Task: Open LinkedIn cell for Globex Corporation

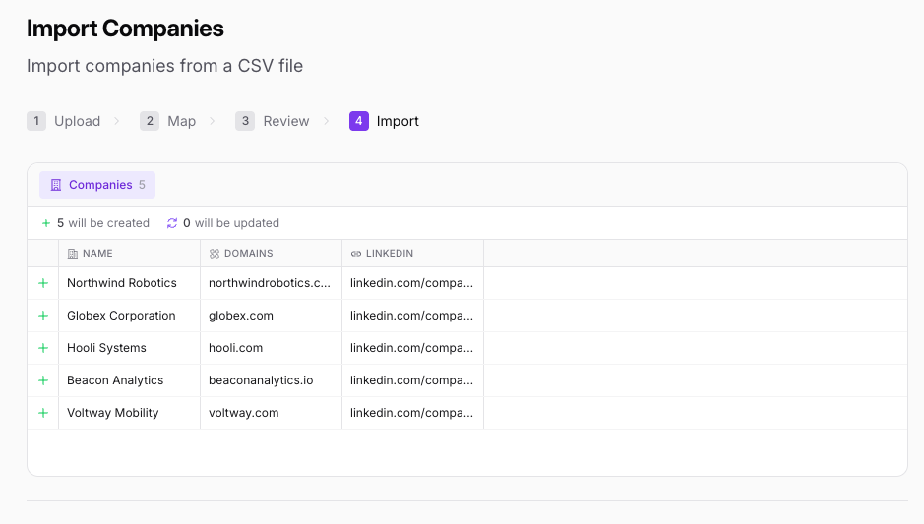Action: [413, 316]
